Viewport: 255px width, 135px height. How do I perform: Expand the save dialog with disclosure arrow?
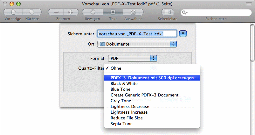[x=183, y=34]
